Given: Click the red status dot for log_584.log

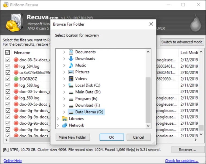Looking at the screenshot, I should [x=16, y=66].
